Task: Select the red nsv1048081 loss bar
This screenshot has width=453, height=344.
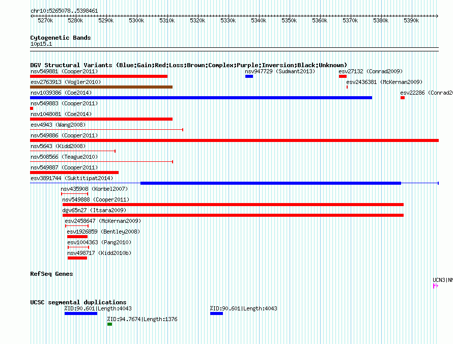Action: 101,119
